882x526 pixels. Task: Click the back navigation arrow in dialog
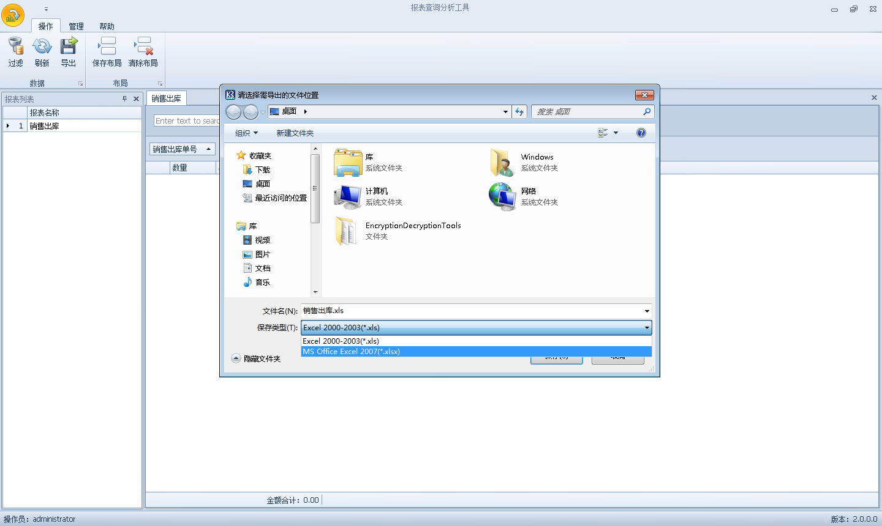point(233,112)
